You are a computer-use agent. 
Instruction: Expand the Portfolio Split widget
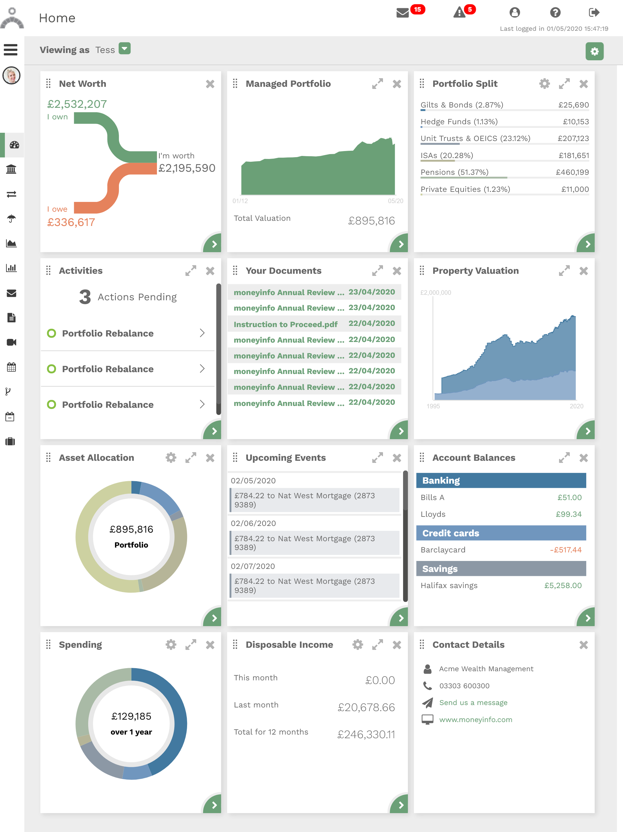tap(564, 83)
